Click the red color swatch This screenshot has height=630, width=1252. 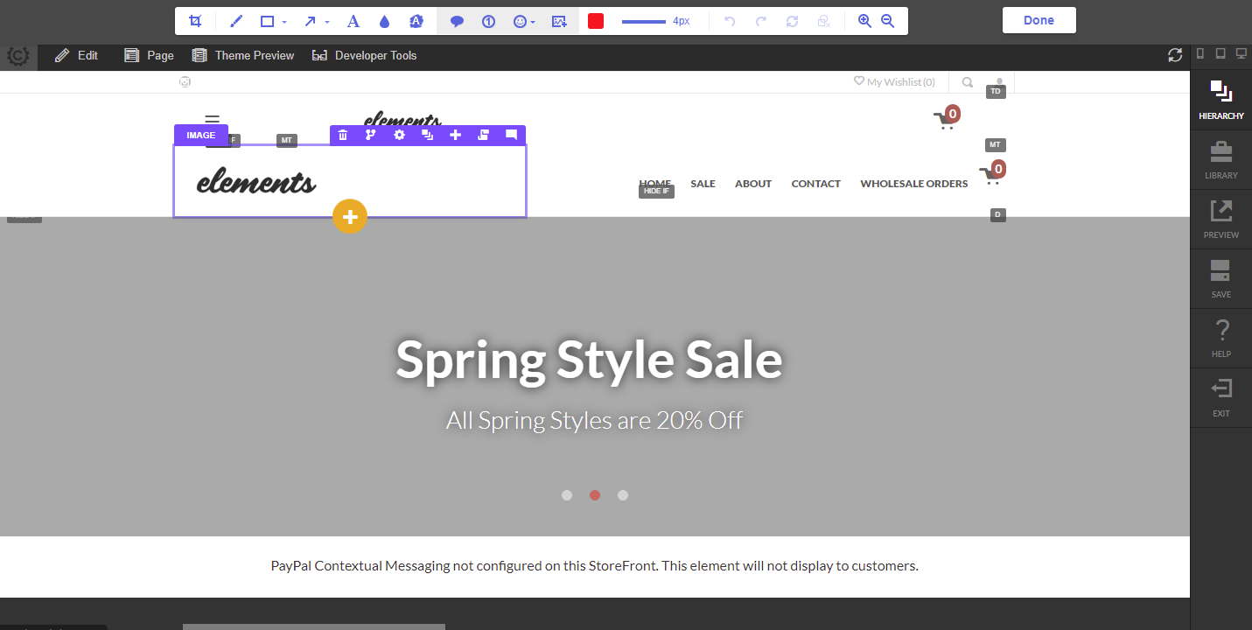(596, 21)
